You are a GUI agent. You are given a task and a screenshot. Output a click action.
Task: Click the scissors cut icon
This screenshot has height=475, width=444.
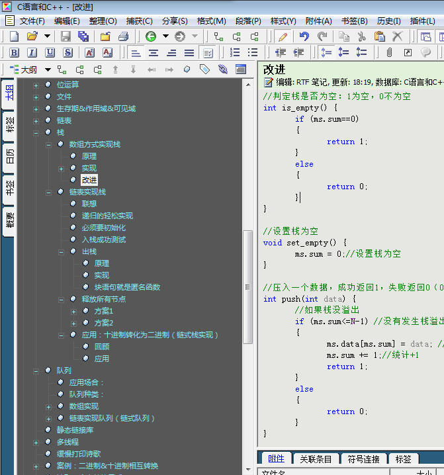tap(361, 36)
